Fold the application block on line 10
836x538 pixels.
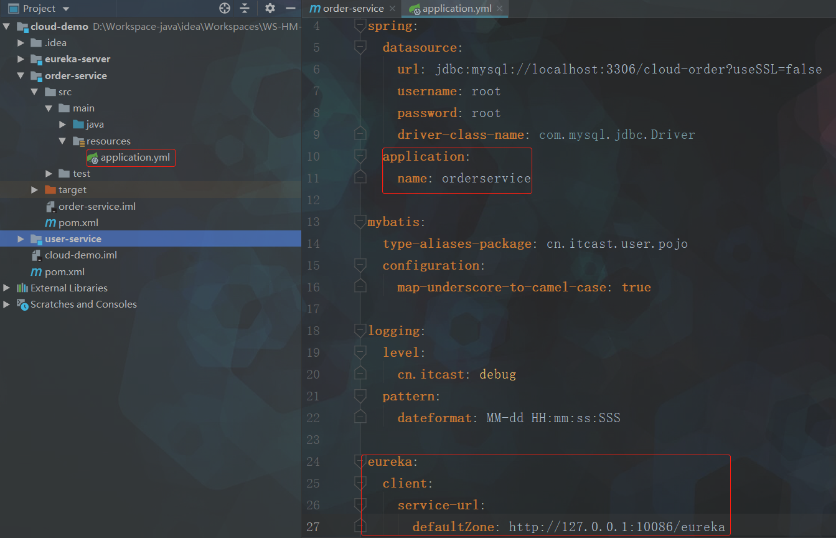(x=360, y=156)
